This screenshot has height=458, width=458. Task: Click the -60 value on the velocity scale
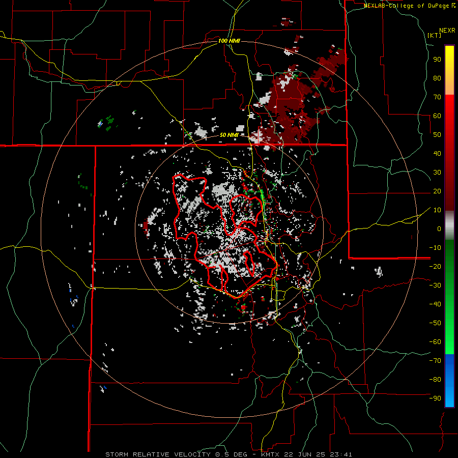435,342
